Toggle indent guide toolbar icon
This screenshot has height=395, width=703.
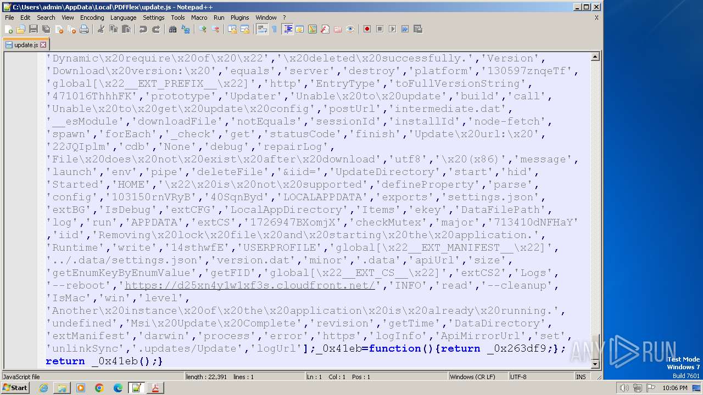(x=288, y=29)
